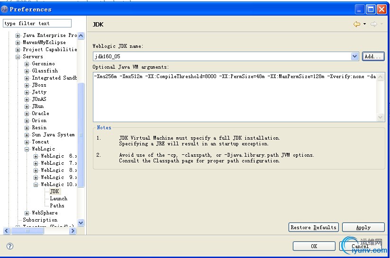Click into the type filter text field
The height and width of the screenshot is (258, 390).
click(x=37, y=23)
